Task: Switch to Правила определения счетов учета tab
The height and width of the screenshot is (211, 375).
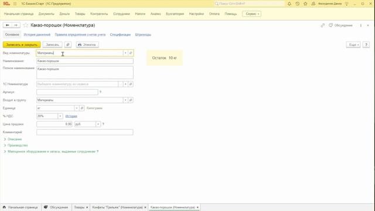Action: pyautogui.click(x=80, y=35)
